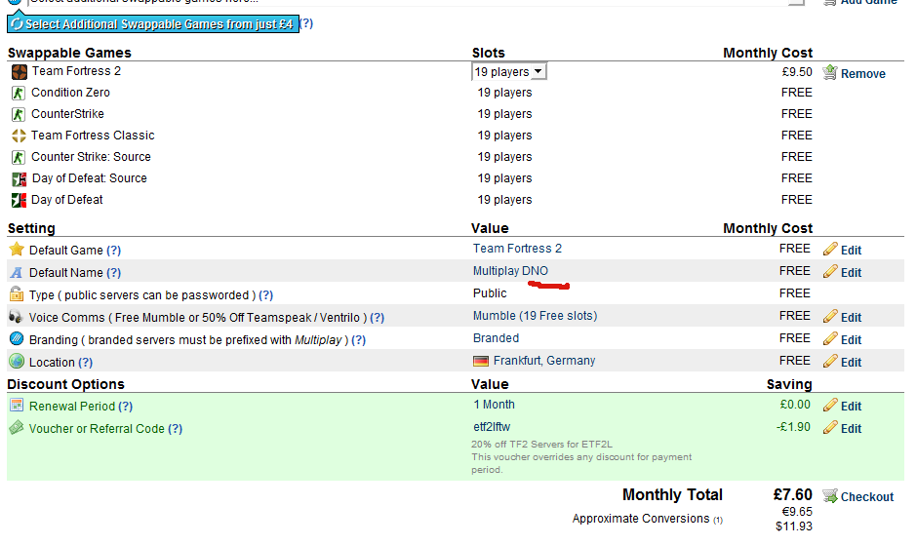Click the Team Fortress 2 game icon
Image resolution: width=917 pixels, height=545 pixels.
pyautogui.click(x=20, y=72)
